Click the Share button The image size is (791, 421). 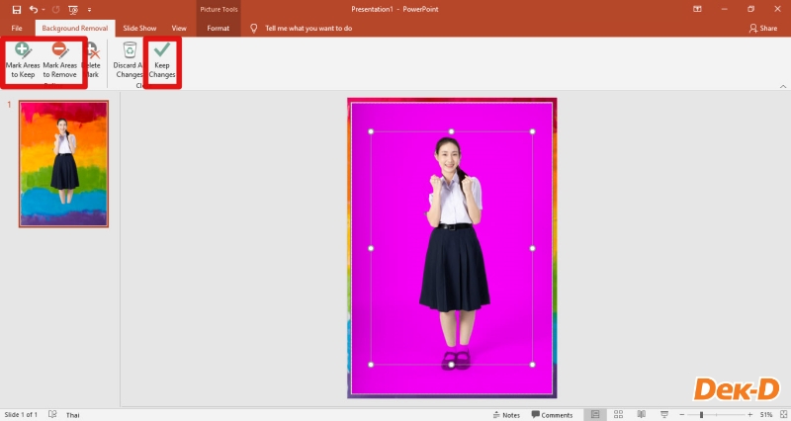[763, 29]
